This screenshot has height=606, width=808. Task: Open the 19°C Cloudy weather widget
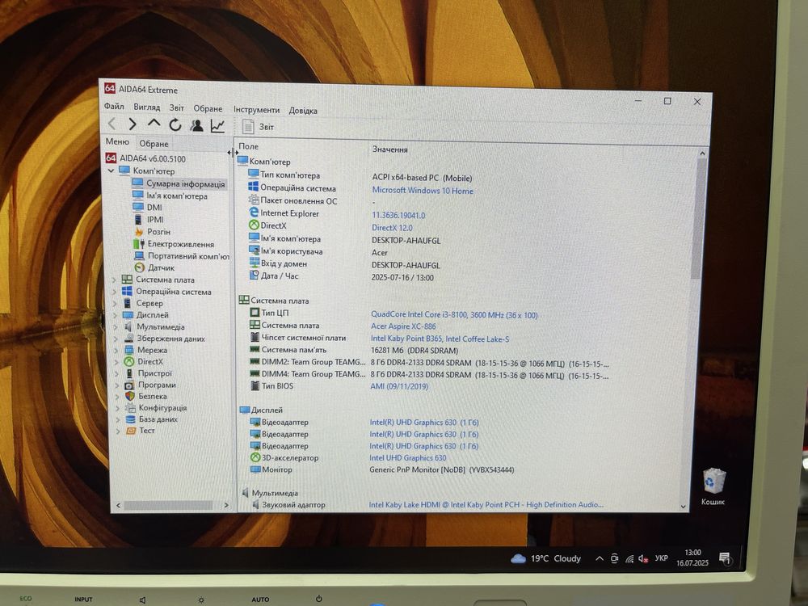click(x=545, y=558)
